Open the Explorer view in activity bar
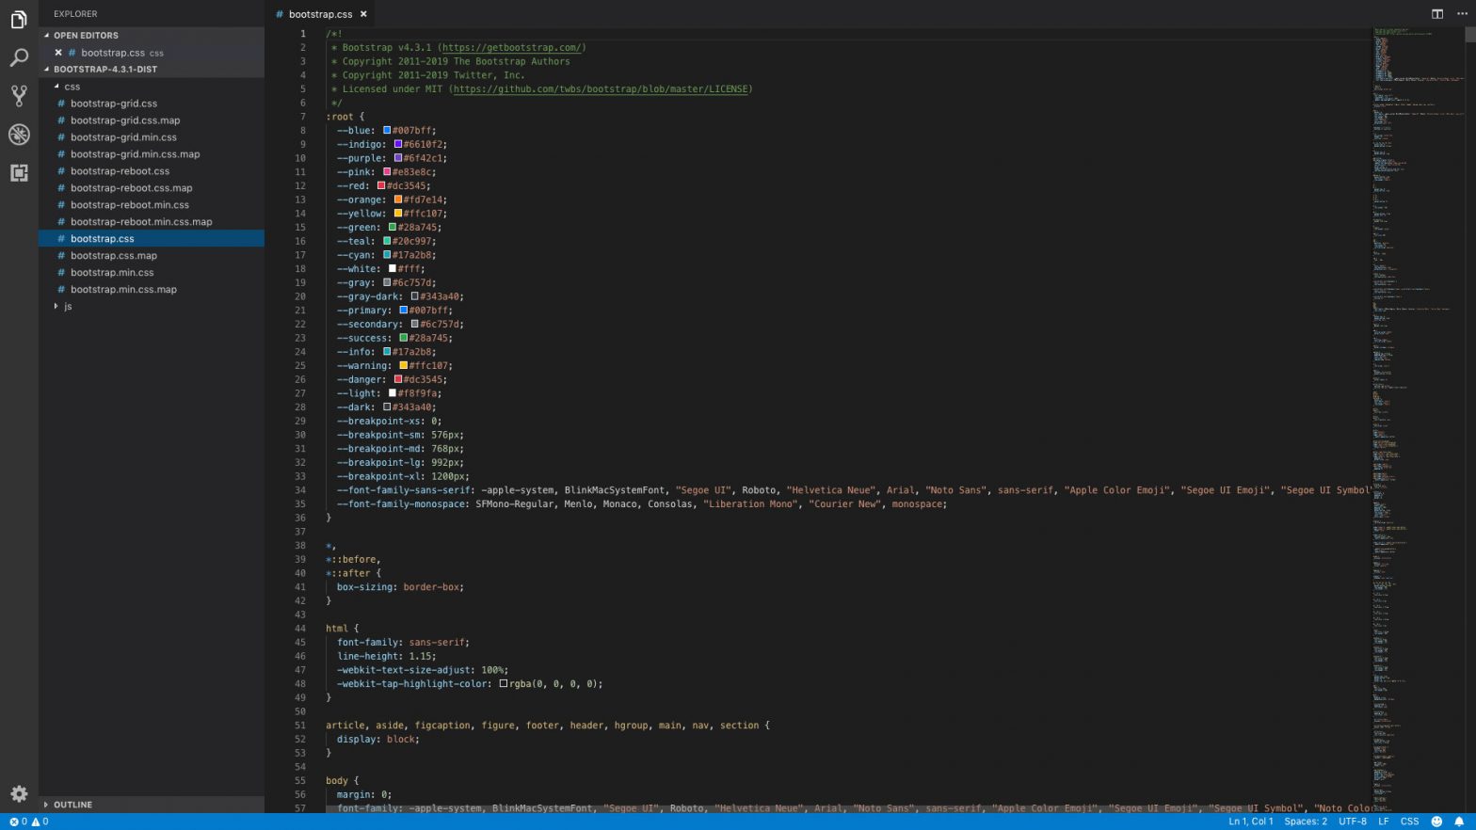Image resolution: width=1476 pixels, height=830 pixels. [19, 20]
